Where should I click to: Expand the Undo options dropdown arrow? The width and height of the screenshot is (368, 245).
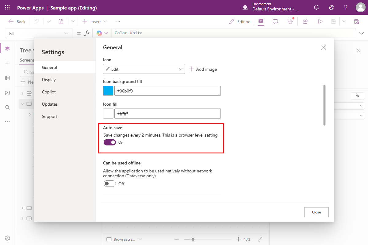[48, 21]
